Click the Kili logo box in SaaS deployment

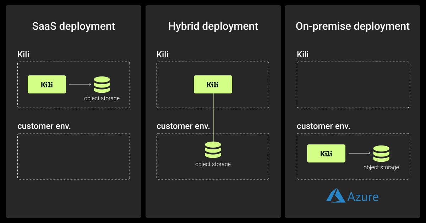coord(47,84)
